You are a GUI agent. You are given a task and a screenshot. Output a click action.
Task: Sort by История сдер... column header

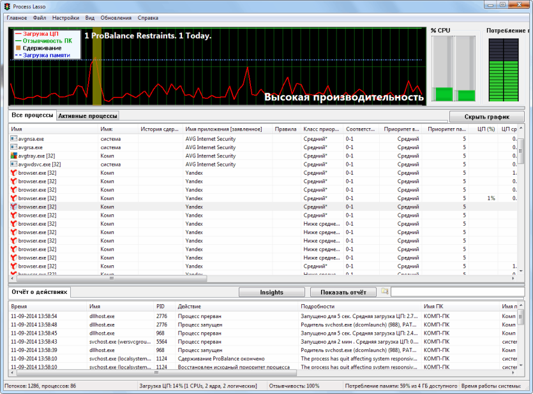click(x=160, y=129)
